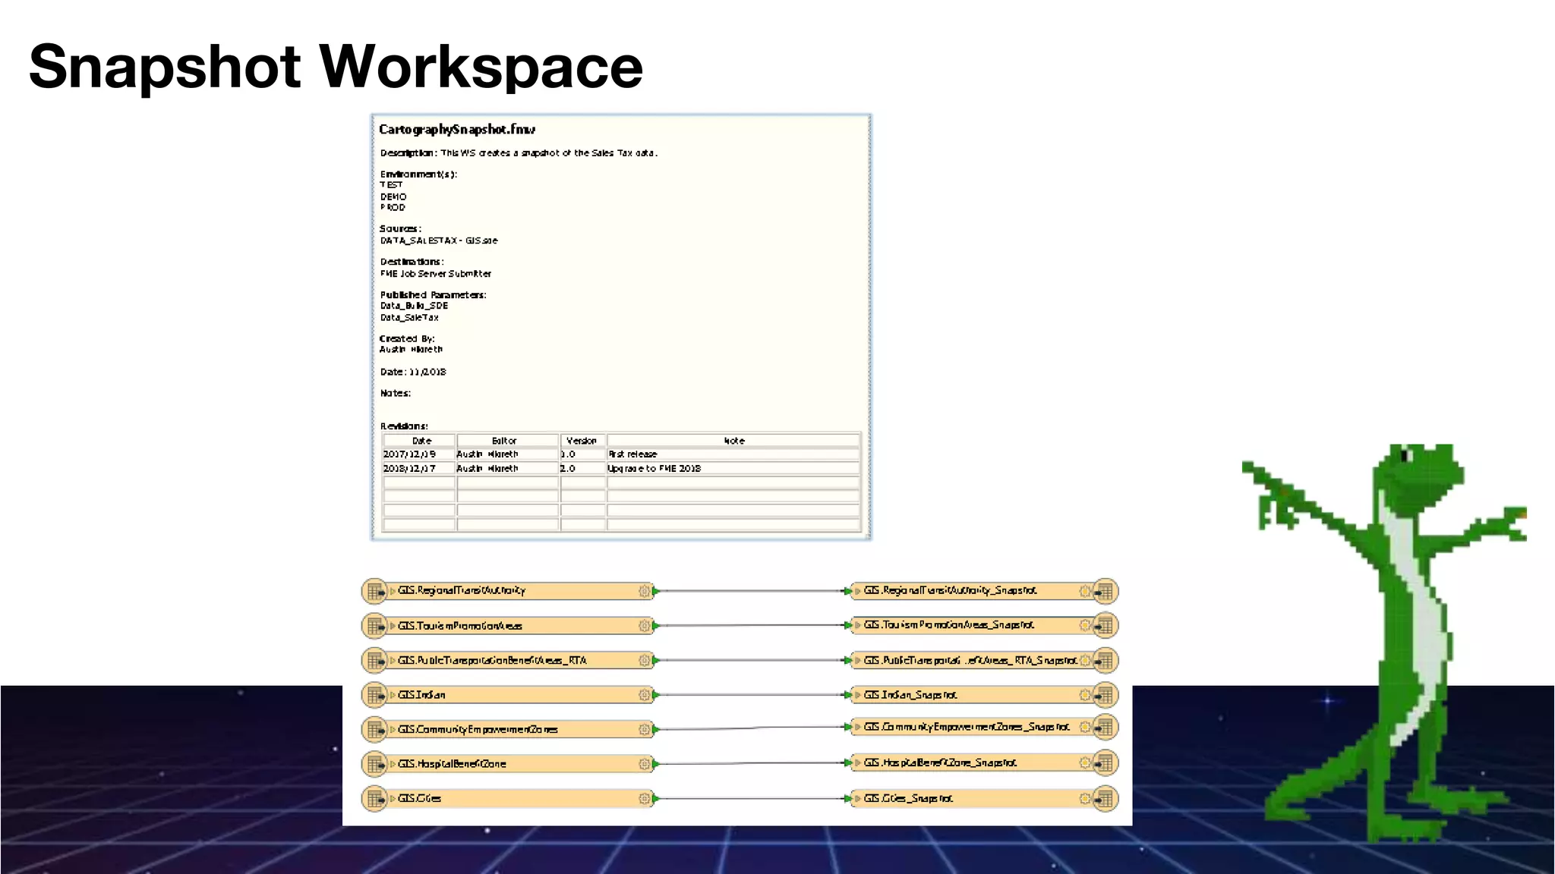Open gear of GIS.Indian_Snapshot writer
Viewport: 1555px width, 874px height.
click(1085, 695)
